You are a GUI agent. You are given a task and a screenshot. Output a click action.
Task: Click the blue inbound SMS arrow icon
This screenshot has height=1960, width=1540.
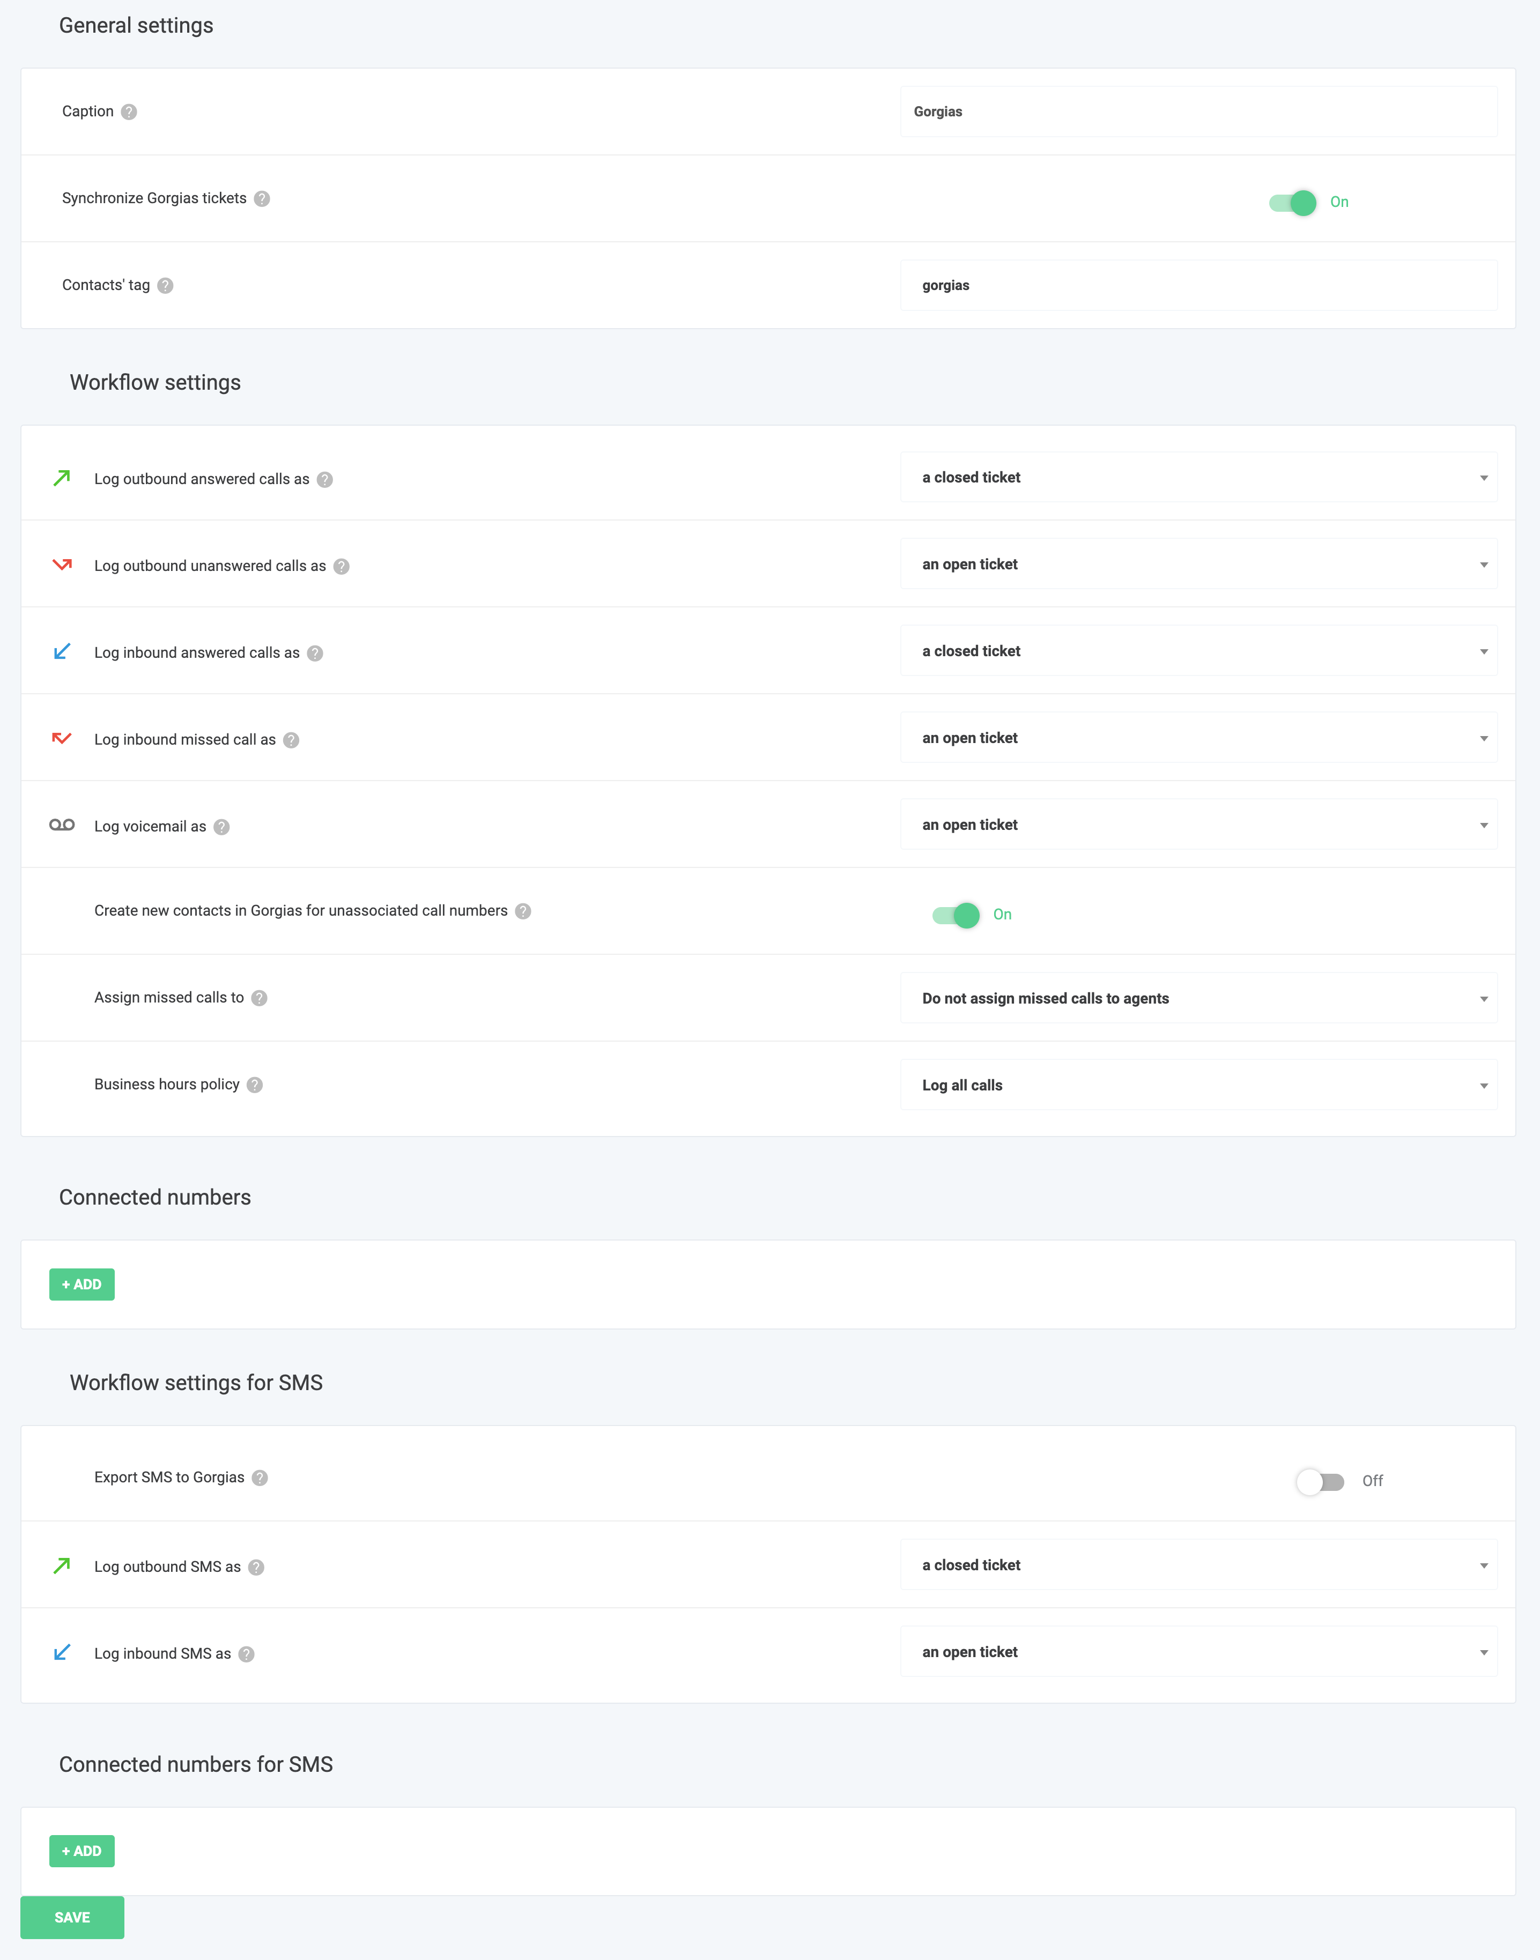coord(61,1653)
